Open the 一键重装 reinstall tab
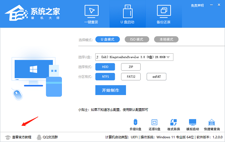Image resolution: width=225 pixels, height=142 pixels. pyautogui.click(x=91, y=14)
